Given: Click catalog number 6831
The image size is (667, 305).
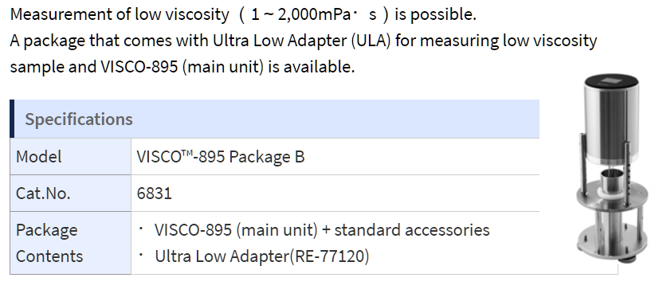Looking at the screenshot, I should [155, 194].
